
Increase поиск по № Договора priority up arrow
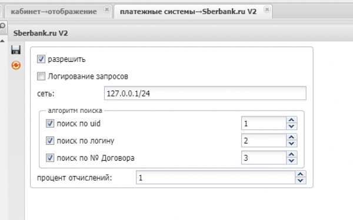[x=292, y=154]
